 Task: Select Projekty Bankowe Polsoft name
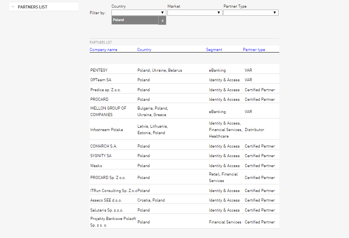113,222
